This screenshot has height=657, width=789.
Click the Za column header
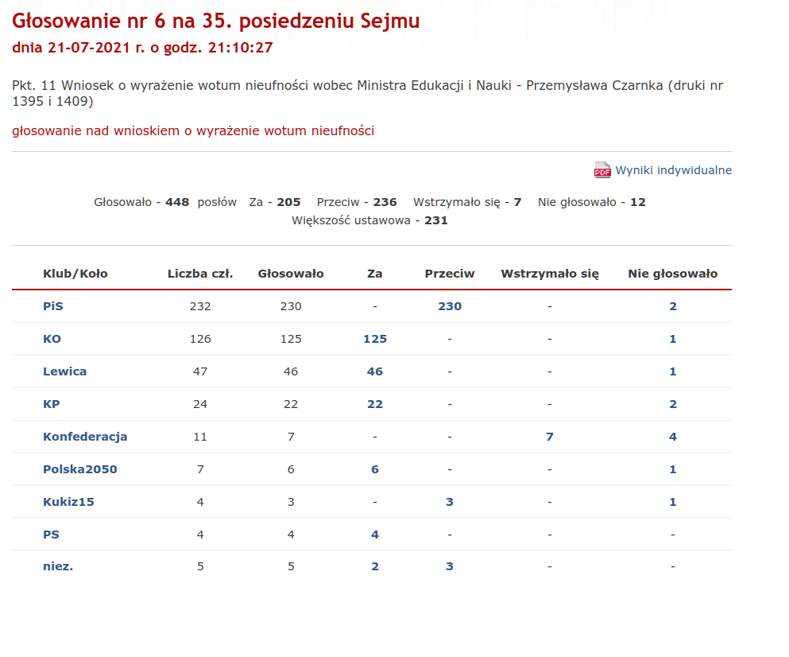375,274
